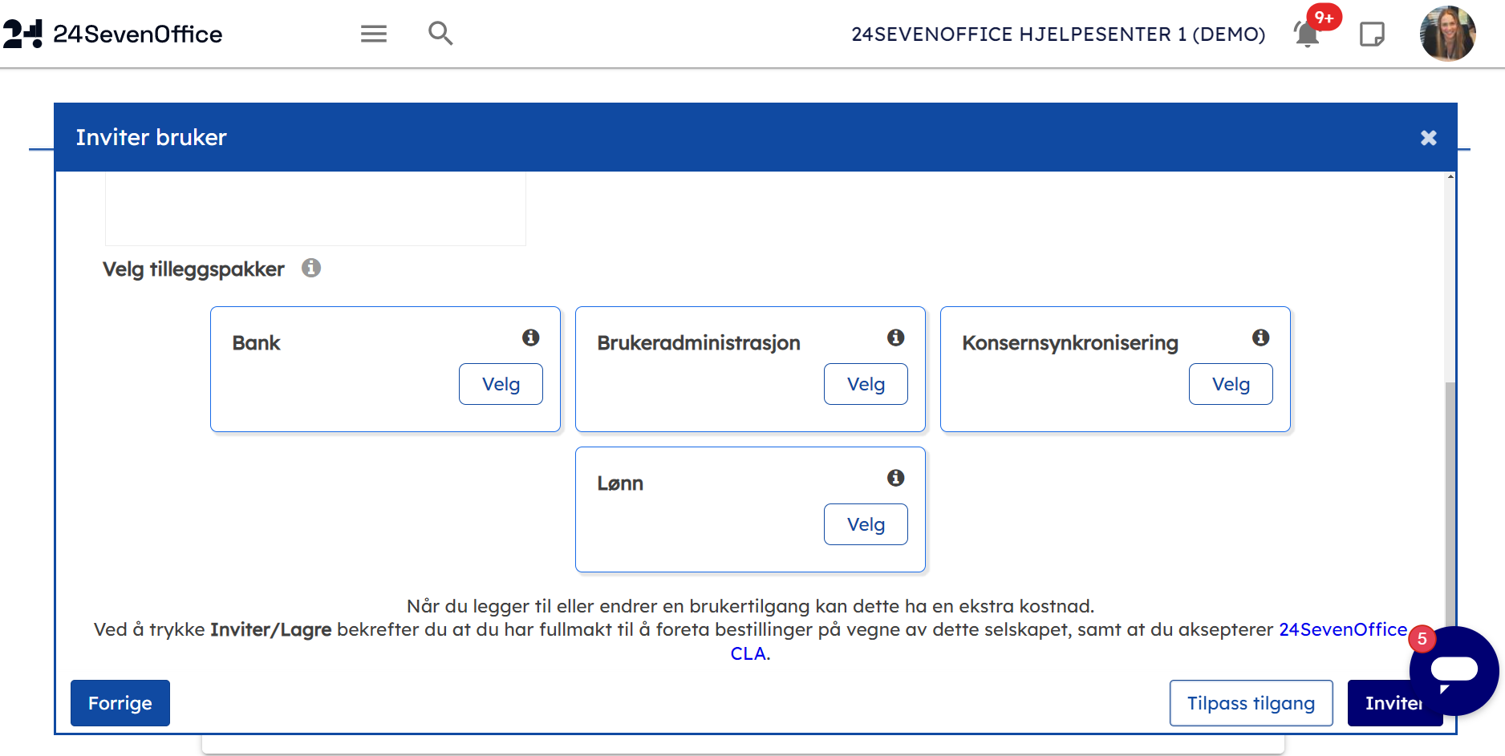Open the chat support widget
1505x756 pixels.
pyautogui.click(x=1454, y=669)
